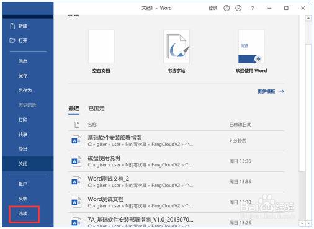The image size is (314, 229).
Task: Click the 欢迎使用 Word label
Action: tap(251, 71)
